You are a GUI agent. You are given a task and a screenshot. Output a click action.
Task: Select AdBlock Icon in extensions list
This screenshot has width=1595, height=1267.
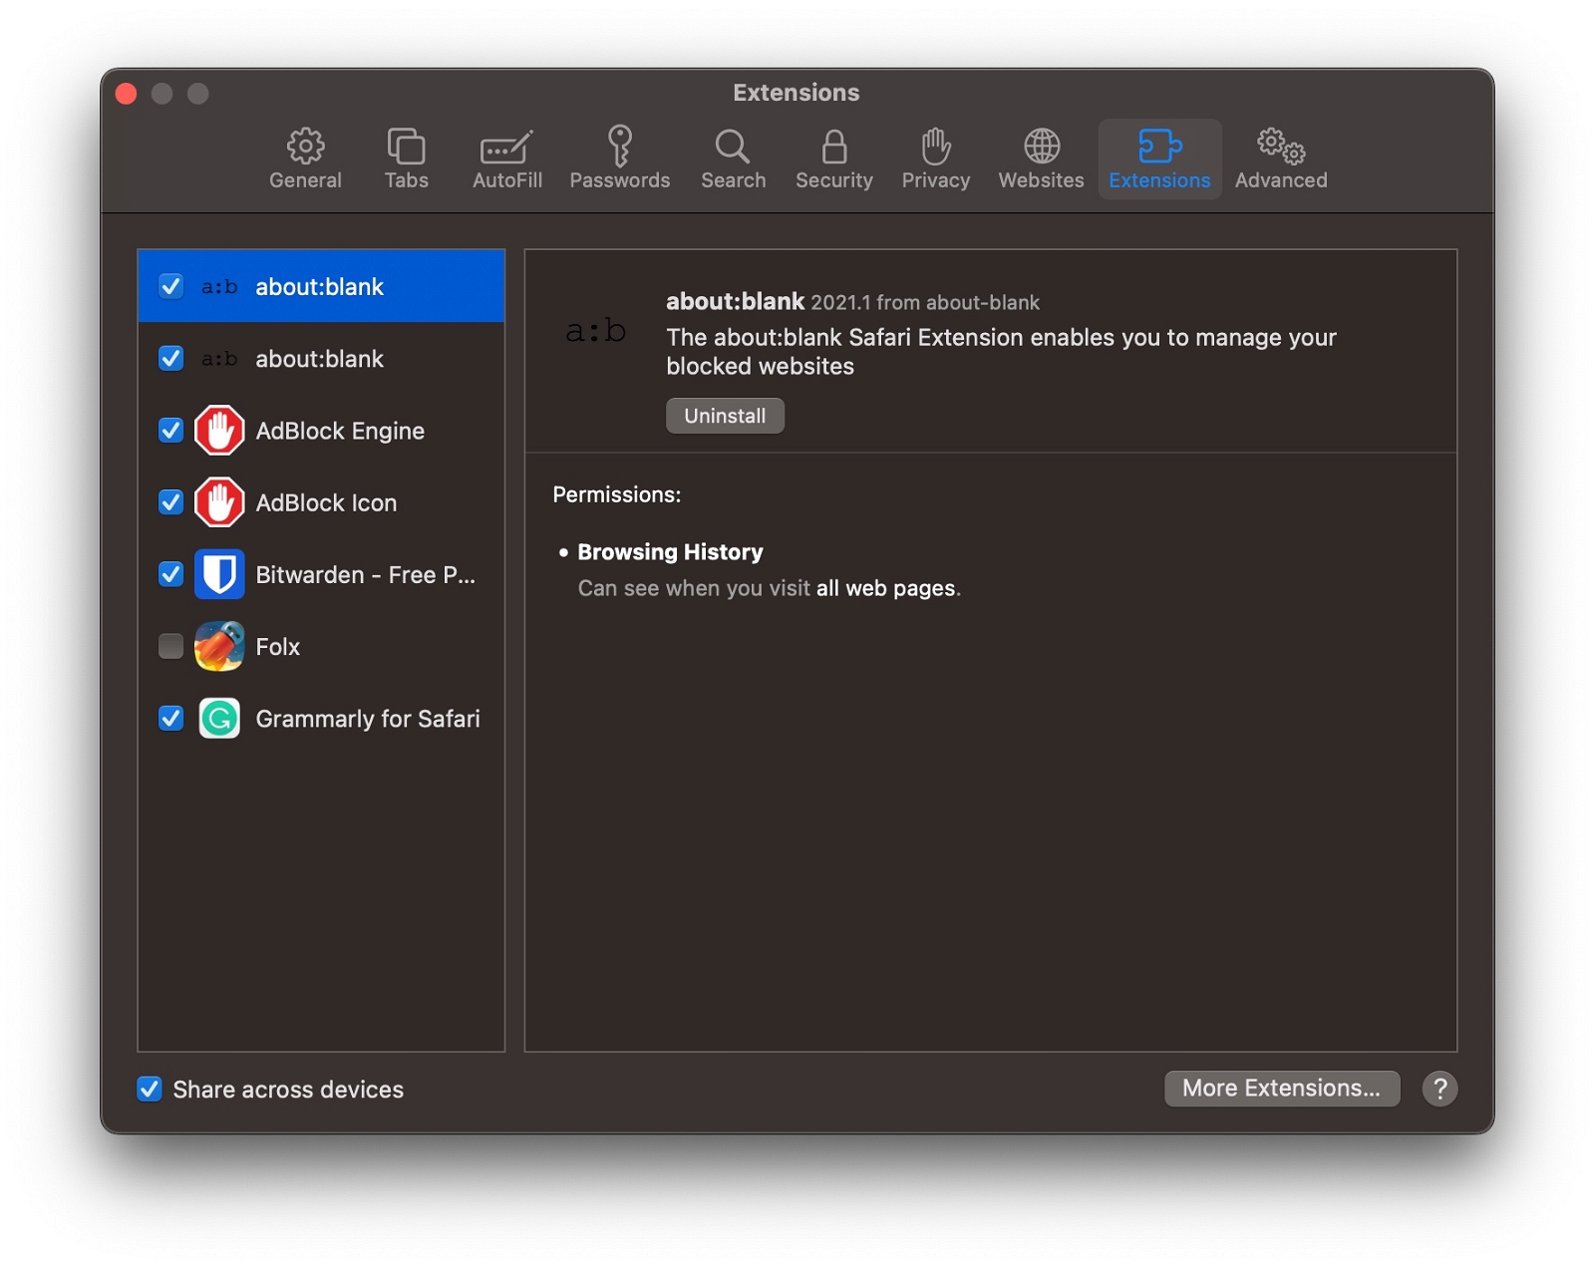click(x=321, y=502)
